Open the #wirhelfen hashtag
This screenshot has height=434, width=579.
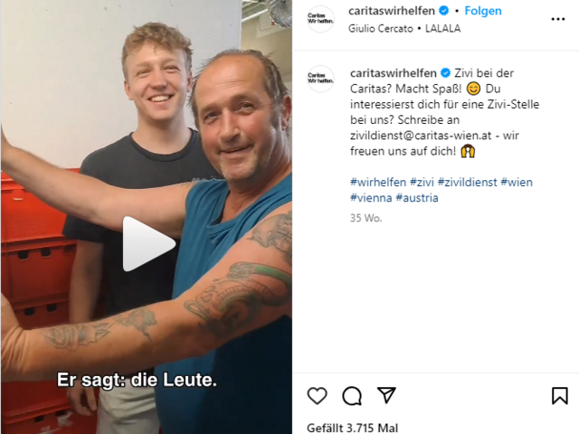378,182
